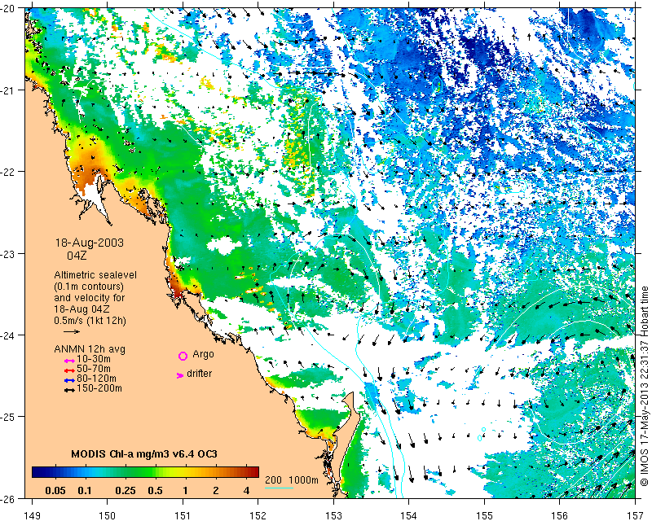Click latitude axis label -22
The width and height of the screenshot is (652, 521).
point(7,172)
